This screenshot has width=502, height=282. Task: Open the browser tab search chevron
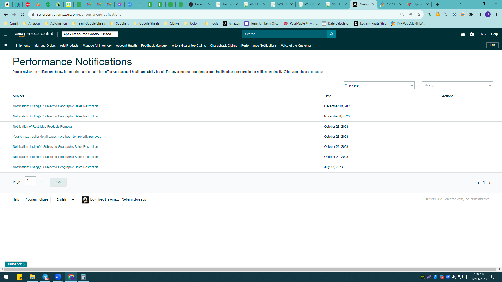[x=460, y=4]
